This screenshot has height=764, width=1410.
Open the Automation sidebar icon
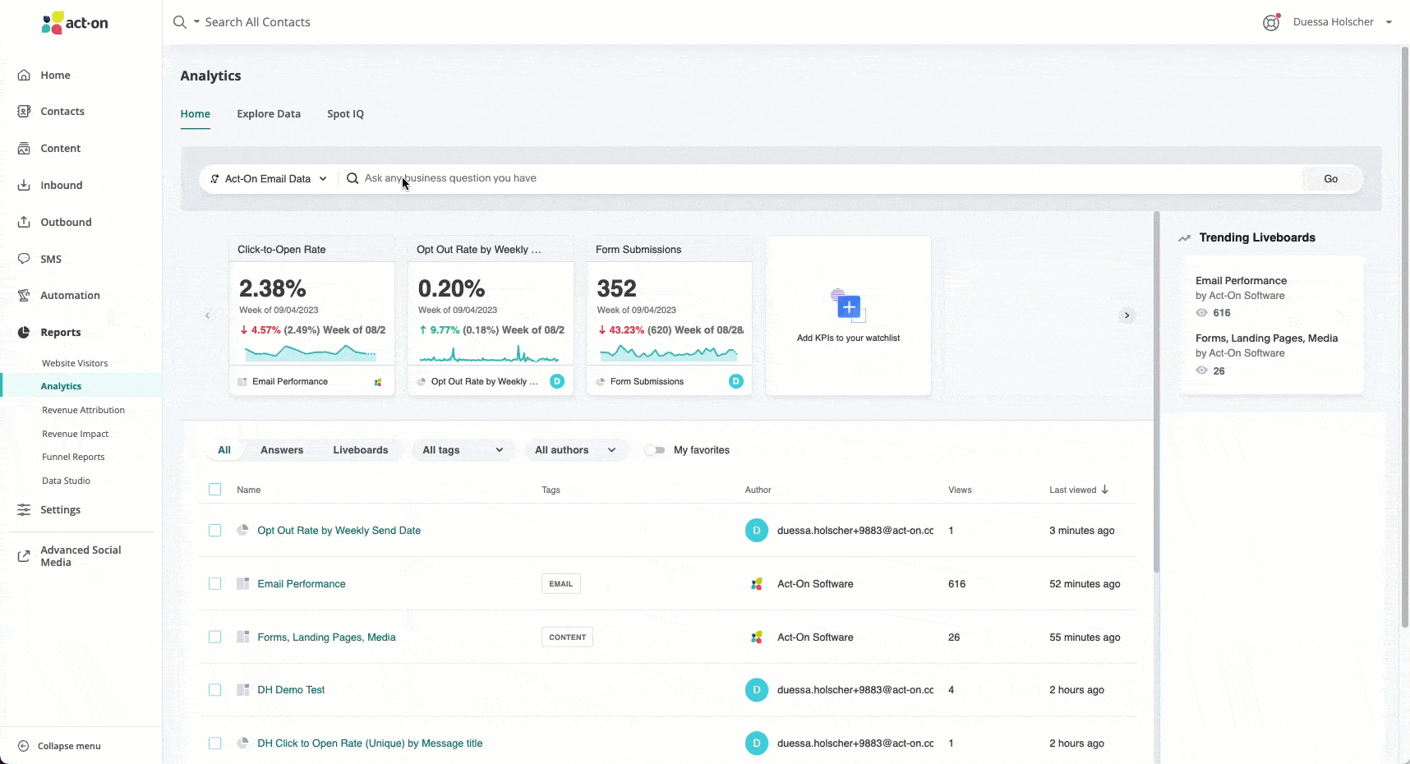point(24,295)
